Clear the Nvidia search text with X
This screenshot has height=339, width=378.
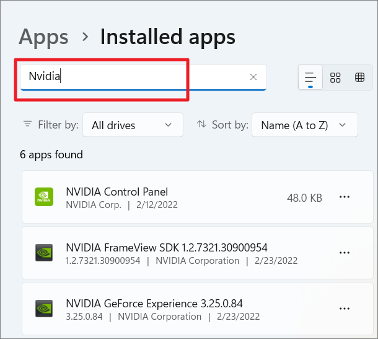coord(253,77)
